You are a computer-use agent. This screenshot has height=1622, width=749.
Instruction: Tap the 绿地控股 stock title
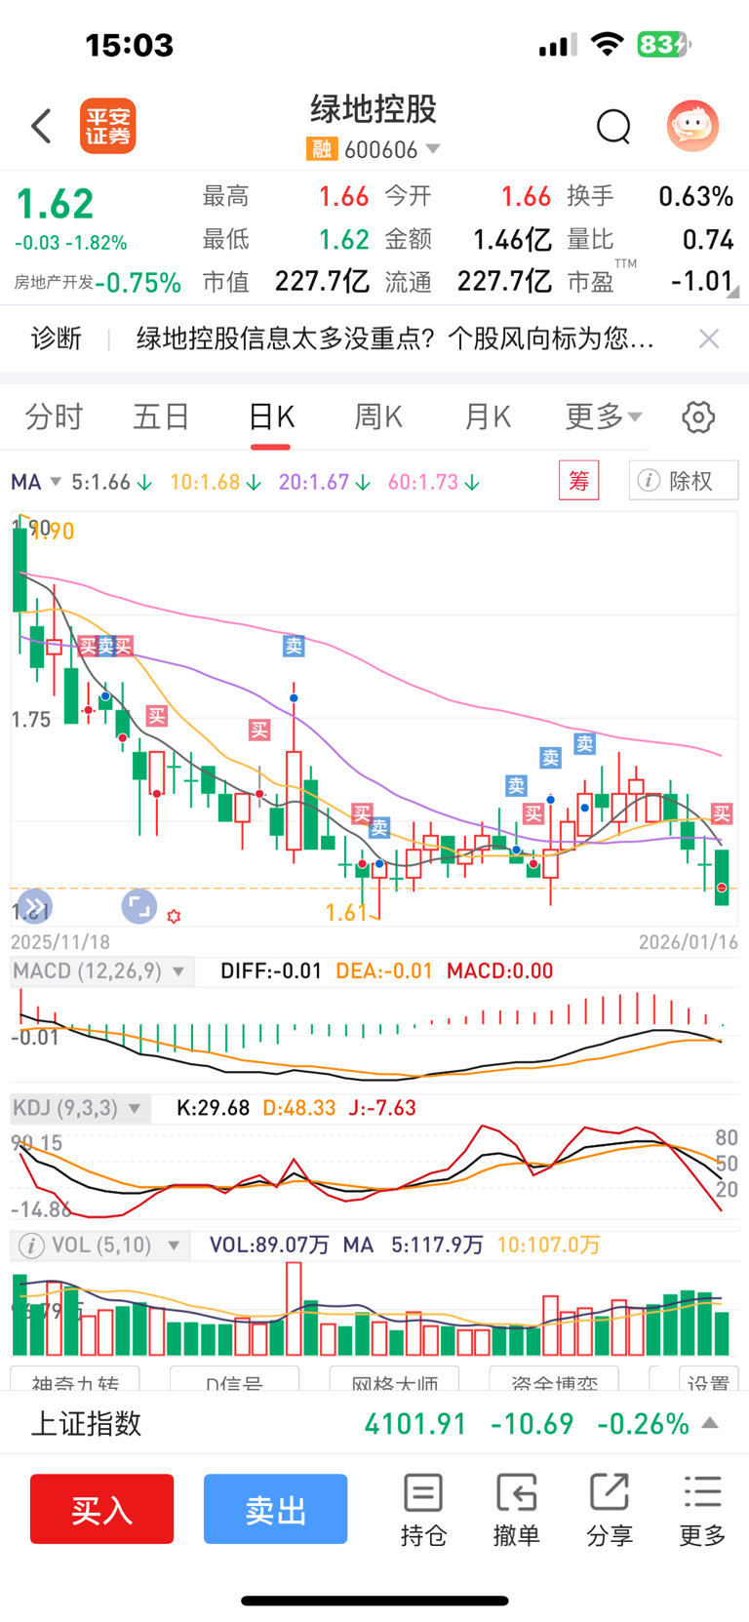point(374,109)
